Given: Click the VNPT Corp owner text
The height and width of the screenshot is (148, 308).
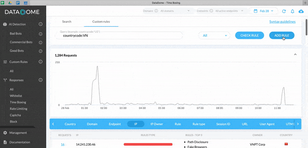Looking at the screenshot, I should (258, 145).
